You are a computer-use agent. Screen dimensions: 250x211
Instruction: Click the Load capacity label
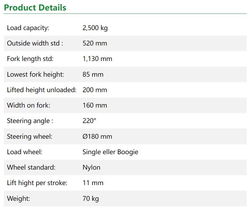pyautogui.click(x=28, y=28)
